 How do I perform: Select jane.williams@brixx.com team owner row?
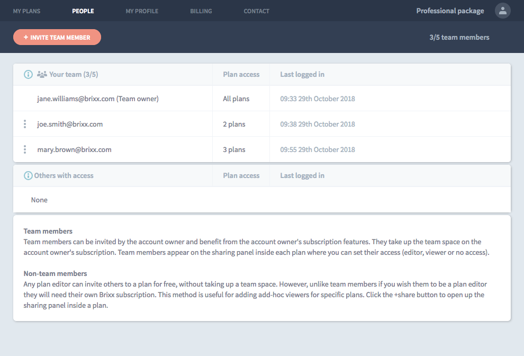click(x=262, y=99)
